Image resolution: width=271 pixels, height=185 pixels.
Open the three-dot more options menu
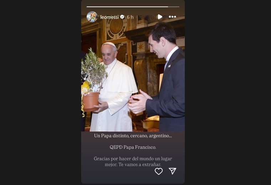(x=172, y=17)
